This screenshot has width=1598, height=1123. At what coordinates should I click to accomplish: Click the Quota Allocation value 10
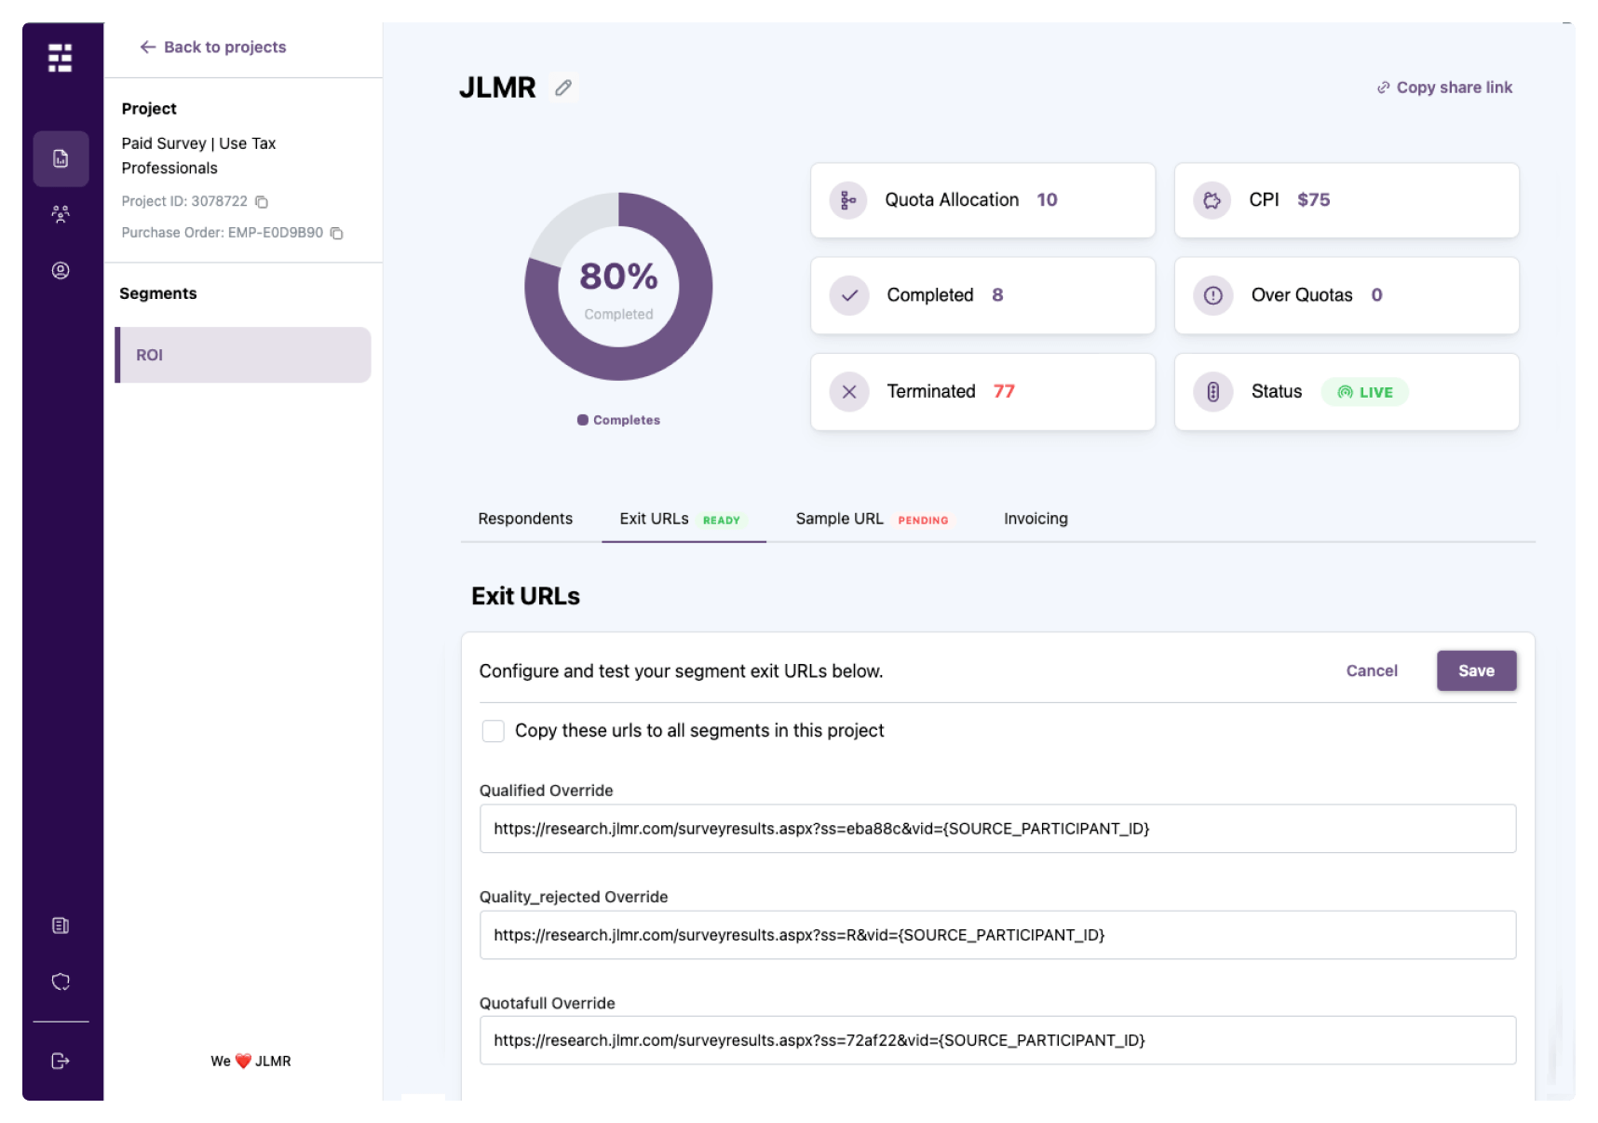1047,199
